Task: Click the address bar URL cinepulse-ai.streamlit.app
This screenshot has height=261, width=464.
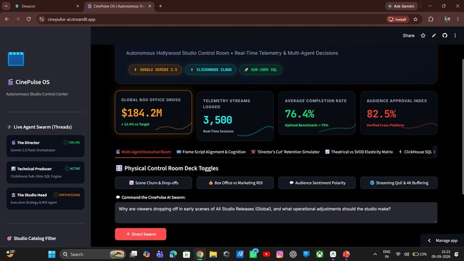Action: click(x=71, y=19)
